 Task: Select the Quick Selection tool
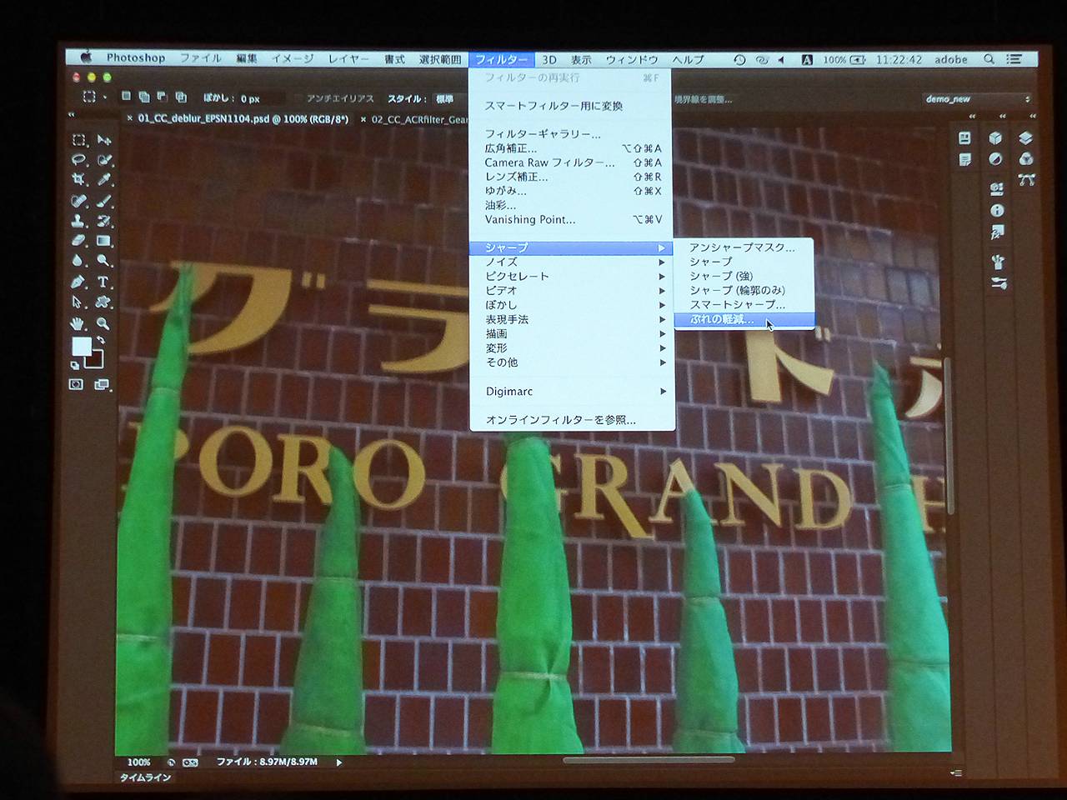(x=104, y=160)
